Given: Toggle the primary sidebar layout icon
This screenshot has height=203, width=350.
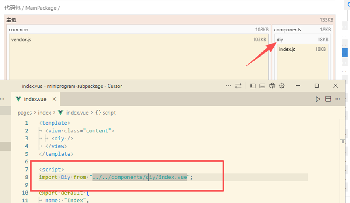Looking at the screenshot, I should [252, 86].
